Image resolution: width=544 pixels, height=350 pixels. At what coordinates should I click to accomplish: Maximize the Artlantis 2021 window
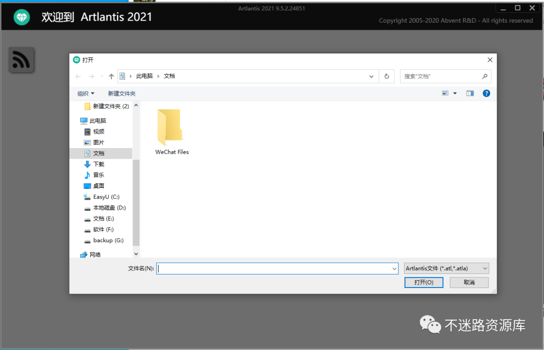[518, 8]
